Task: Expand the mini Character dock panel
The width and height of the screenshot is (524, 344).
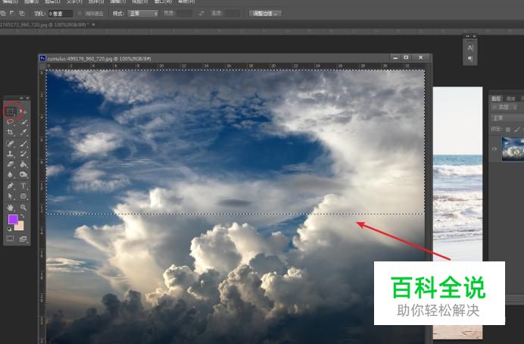Action: [468, 36]
